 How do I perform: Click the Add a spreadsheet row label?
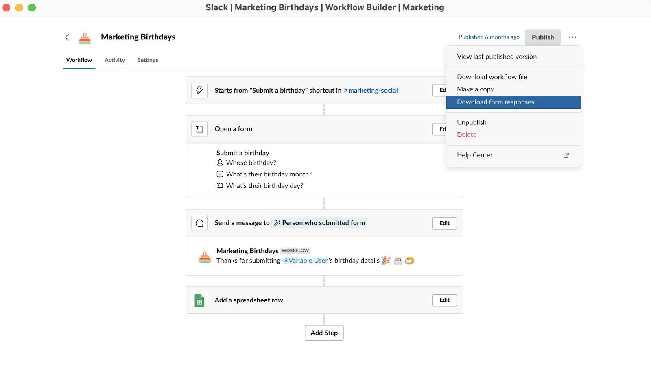pyautogui.click(x=249, y=300)
